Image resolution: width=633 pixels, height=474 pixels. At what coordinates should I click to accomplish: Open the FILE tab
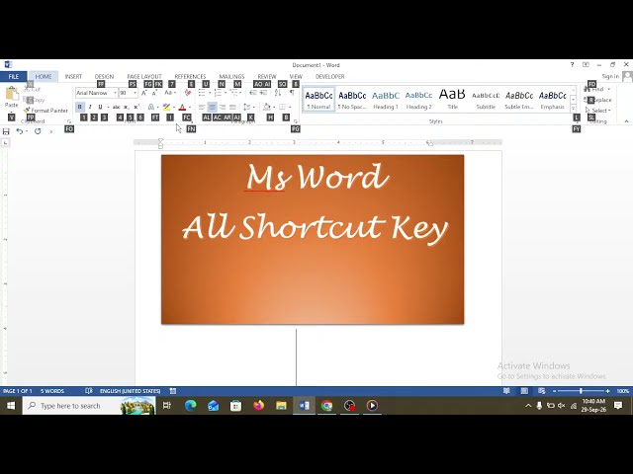(13, 77)
